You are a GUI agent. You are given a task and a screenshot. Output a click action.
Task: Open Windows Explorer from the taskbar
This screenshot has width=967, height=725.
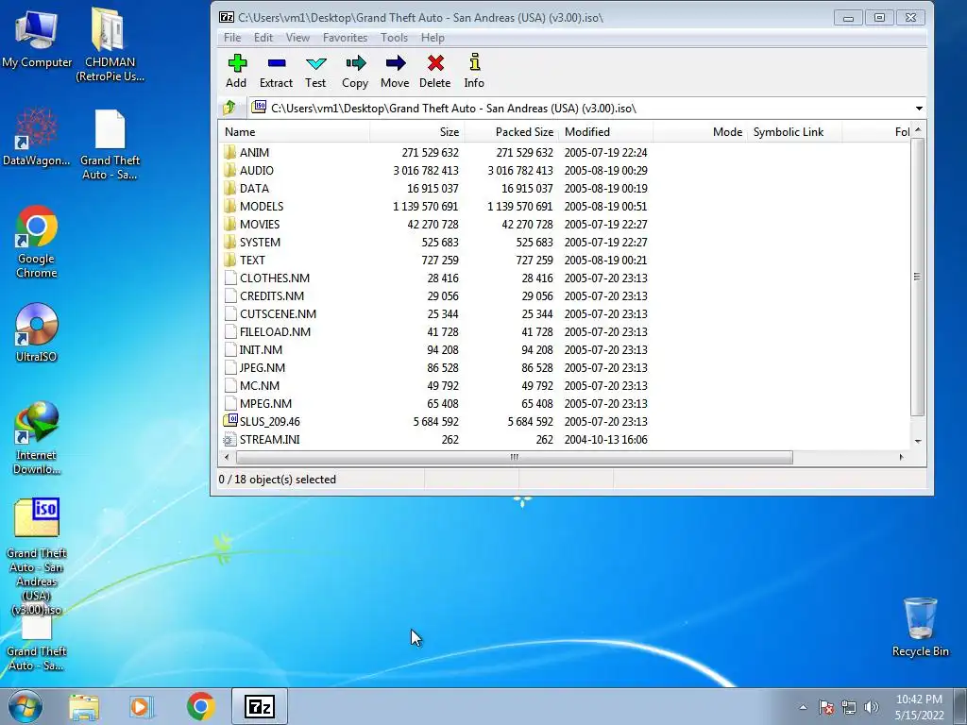[x=84, y=707]
